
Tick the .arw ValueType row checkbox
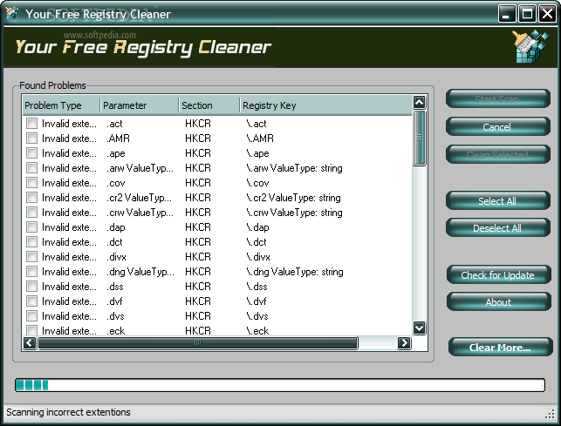pos(31,168)
